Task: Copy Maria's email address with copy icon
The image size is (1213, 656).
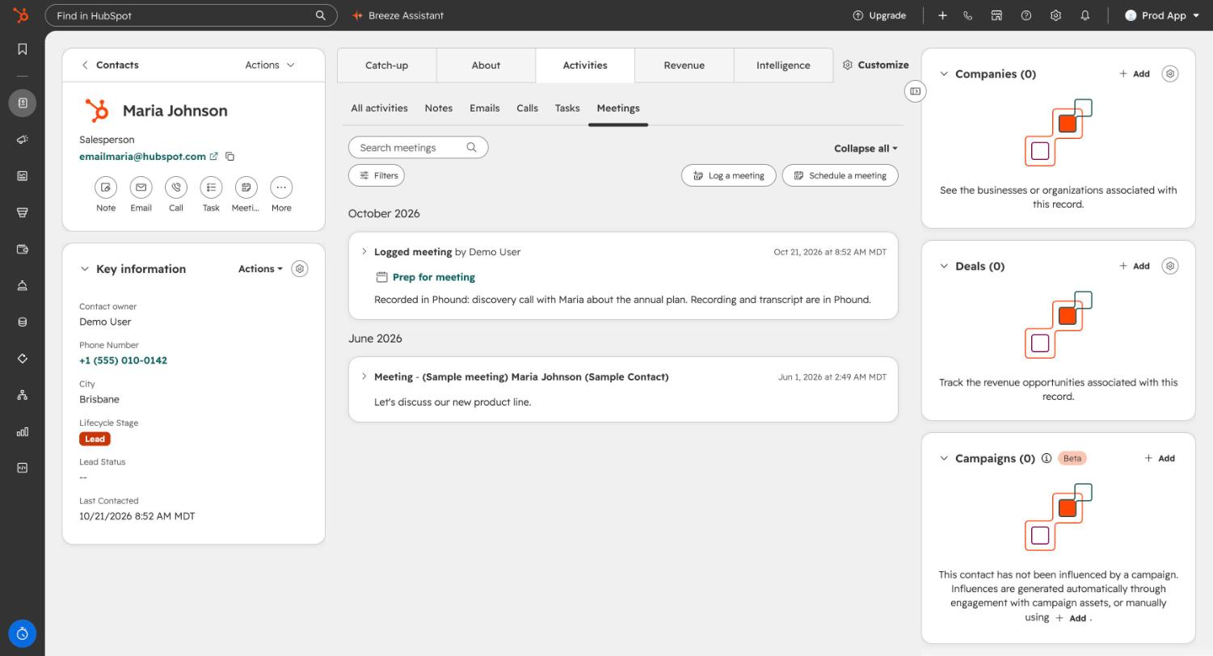Action: 230,157
